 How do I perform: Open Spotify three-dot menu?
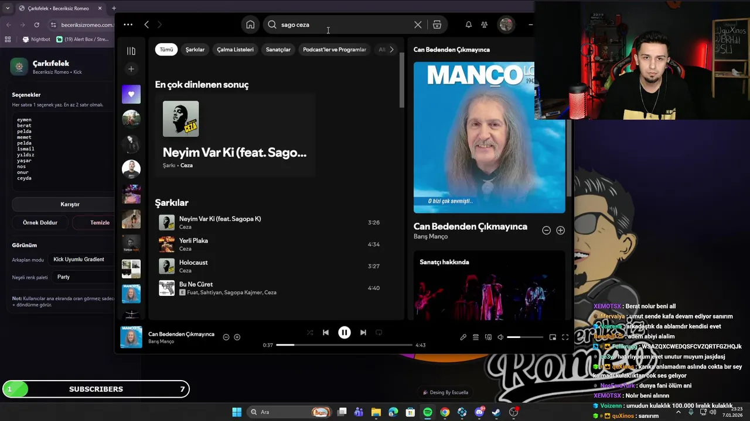point(128,25)
